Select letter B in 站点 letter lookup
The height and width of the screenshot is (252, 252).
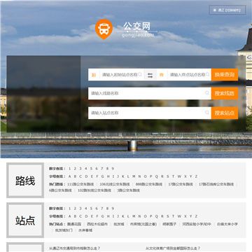point(75,216)
